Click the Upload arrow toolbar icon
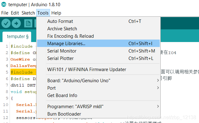This screenshot has height=123, width=199. tap(16, 23)
